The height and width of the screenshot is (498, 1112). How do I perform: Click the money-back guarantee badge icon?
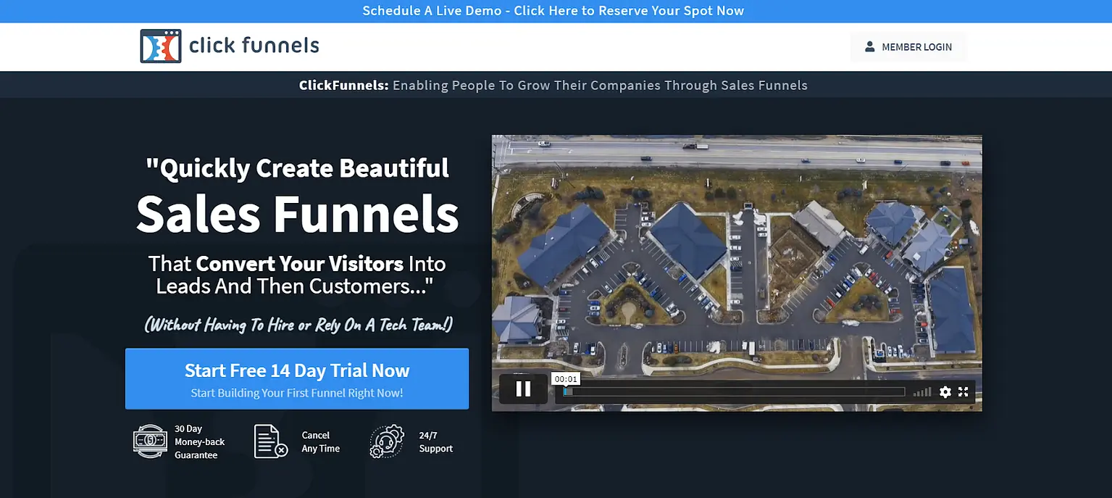(x=150, y=441)
